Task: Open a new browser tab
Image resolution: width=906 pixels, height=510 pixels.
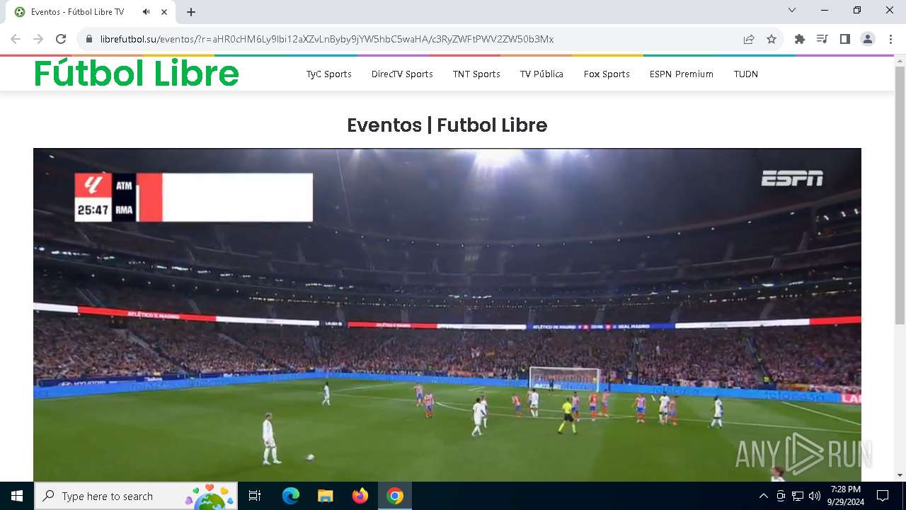Action: coord(191,12)
